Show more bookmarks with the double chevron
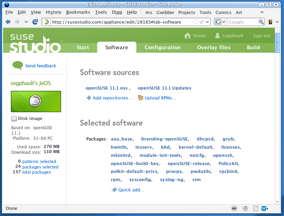The height and width of the screenshot is (216, 284). tap(262, 12)
